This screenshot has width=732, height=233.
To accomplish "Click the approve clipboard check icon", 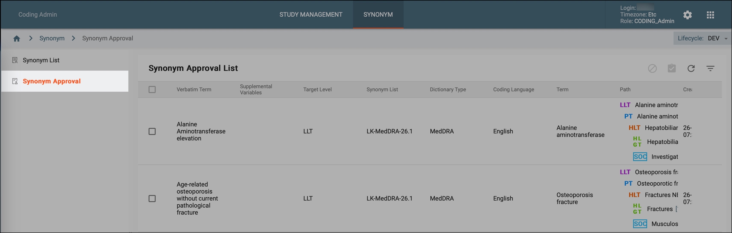I will coord(672,68).
